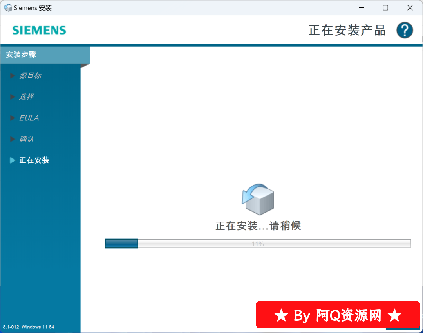Click the arrow beside 确认 step
423x333 pixels.
13,139
